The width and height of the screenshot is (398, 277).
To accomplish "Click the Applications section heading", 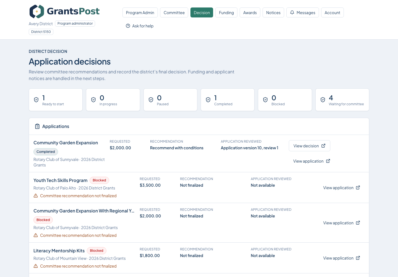I will 56,126.
